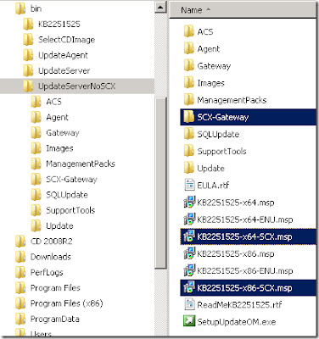Click Gateway folder icon in file list
The image size is (319, 339).
(189, 66)
